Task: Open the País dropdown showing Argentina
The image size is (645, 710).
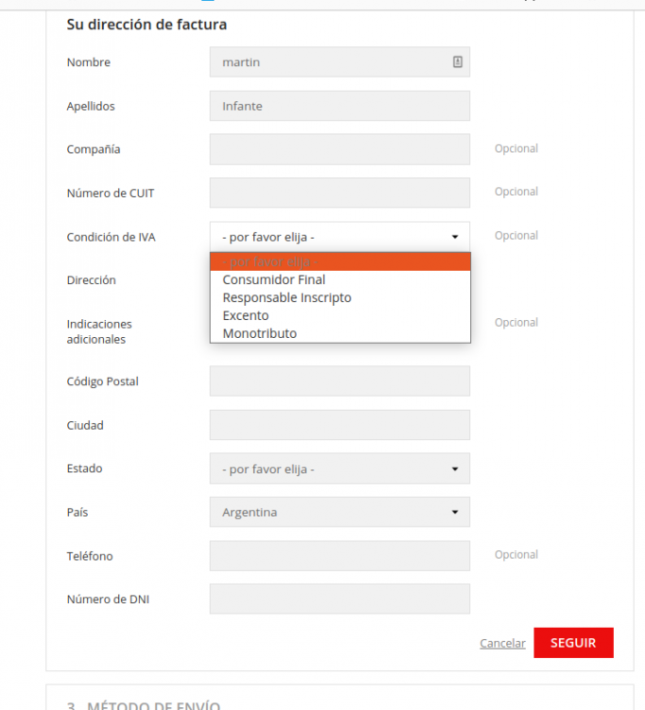Action: tap(340, 512)
